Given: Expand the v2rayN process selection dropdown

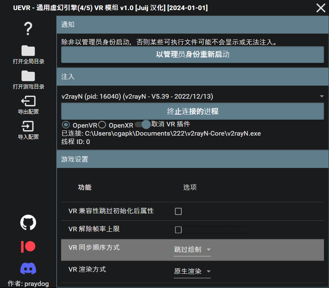Looking at the screenshot, I should click(193, 97).
